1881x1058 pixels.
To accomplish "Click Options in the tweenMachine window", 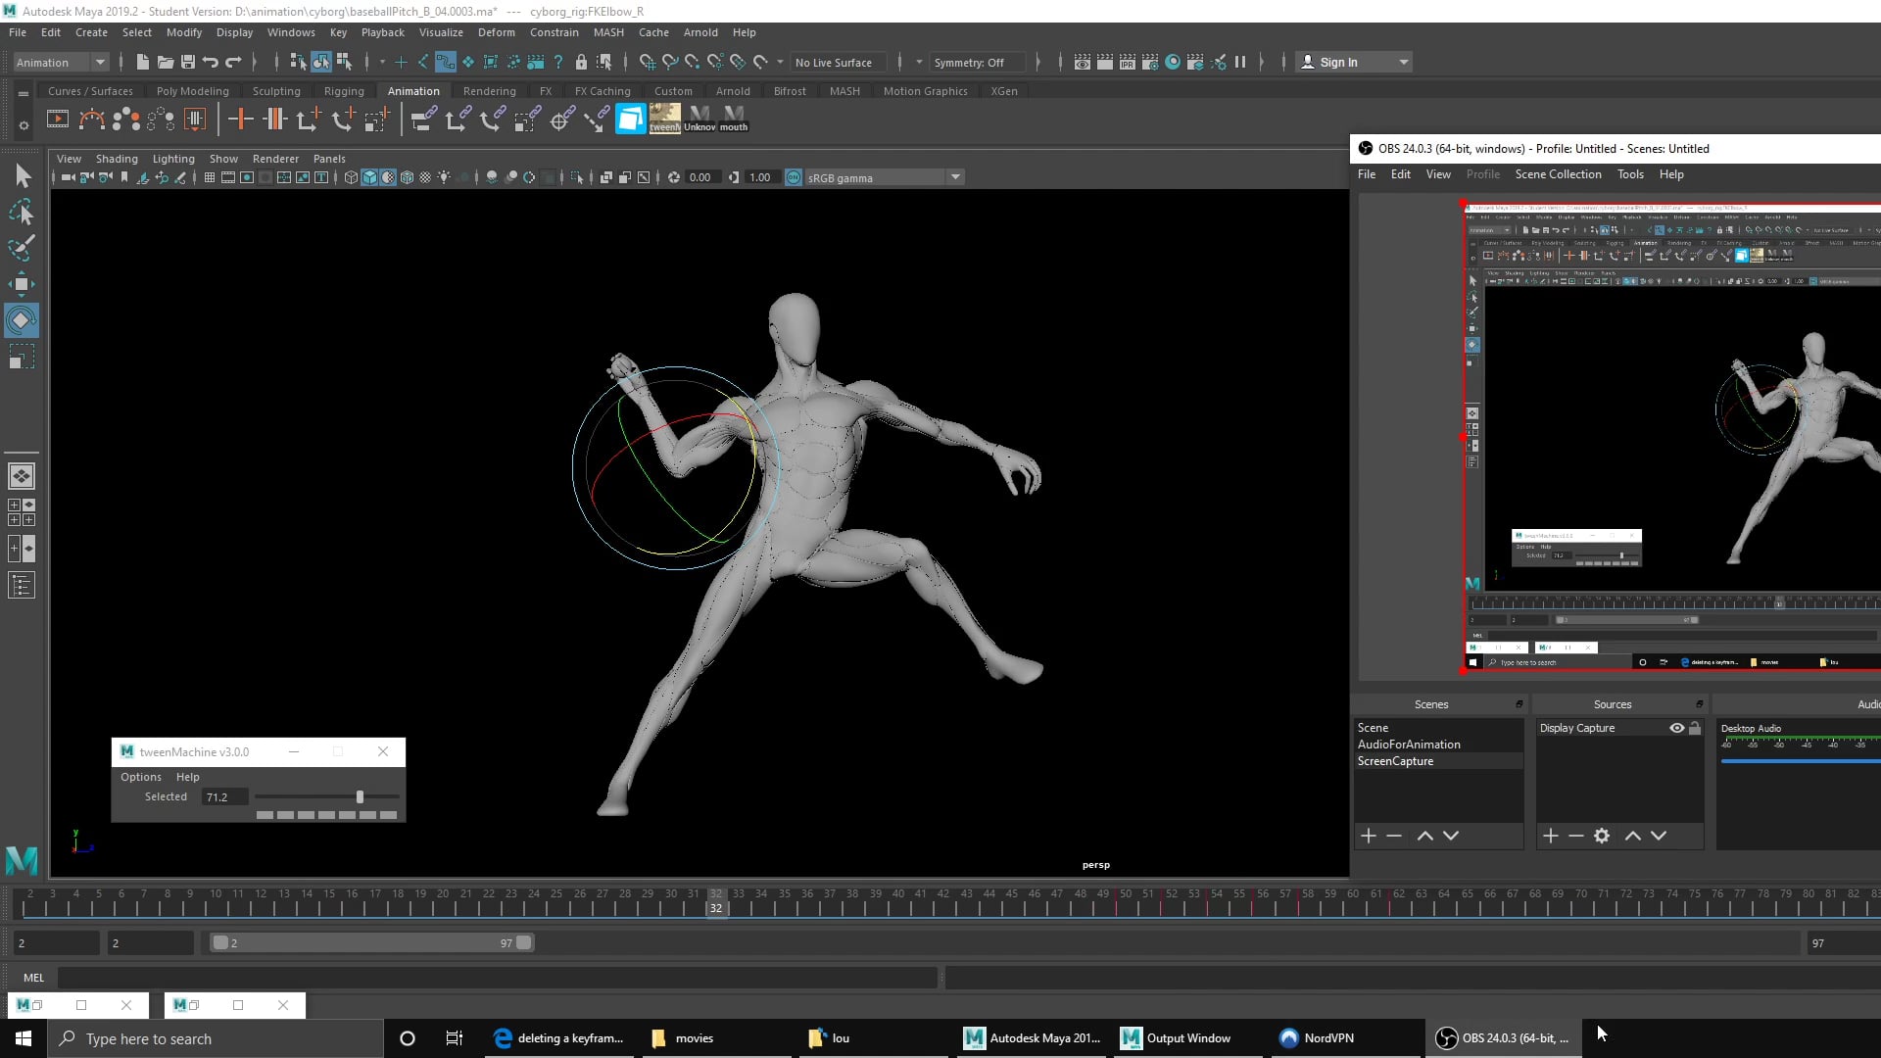I will tap(140, 777).
